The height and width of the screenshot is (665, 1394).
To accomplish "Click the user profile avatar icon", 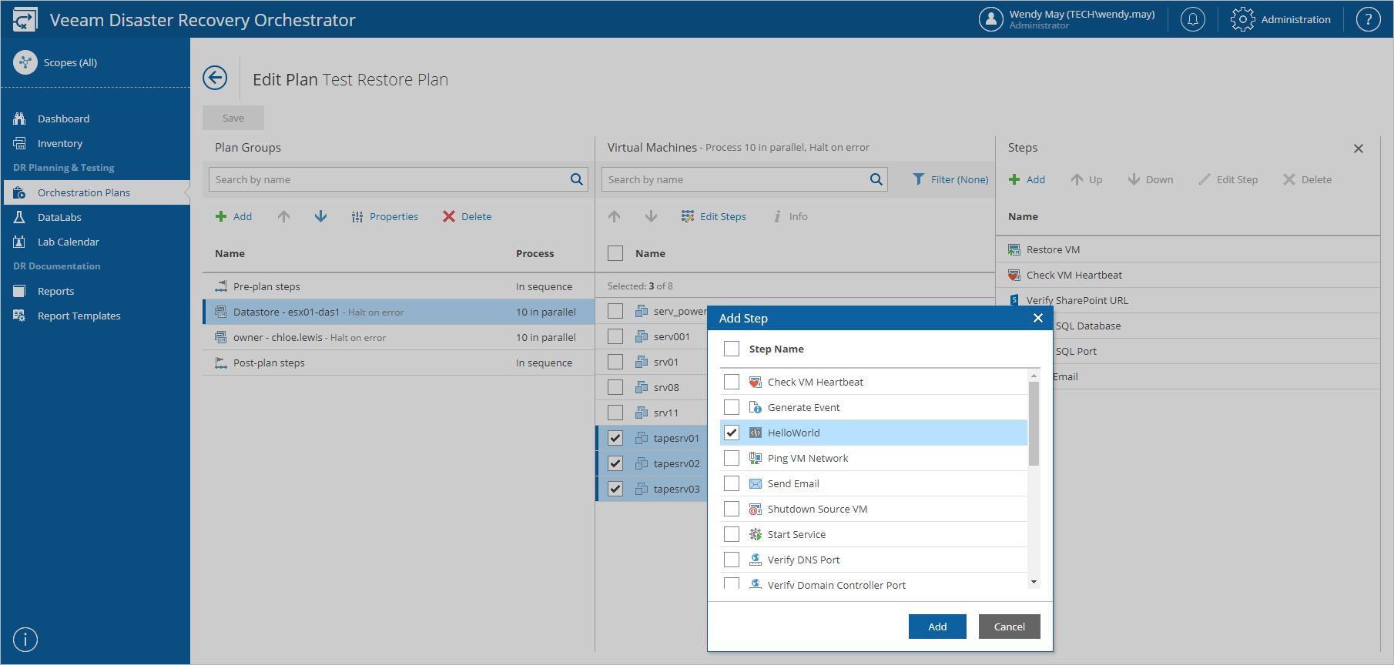I will point(990,19).
